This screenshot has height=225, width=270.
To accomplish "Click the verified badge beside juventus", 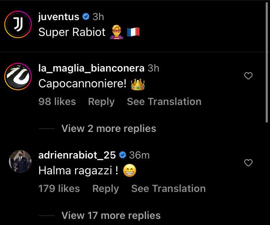I will pyautogui.click(x=86, y=17).
